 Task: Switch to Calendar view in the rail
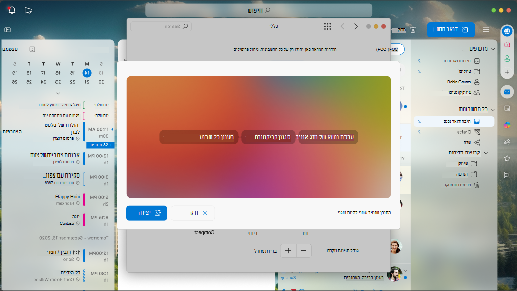click(x=507, y=108)
